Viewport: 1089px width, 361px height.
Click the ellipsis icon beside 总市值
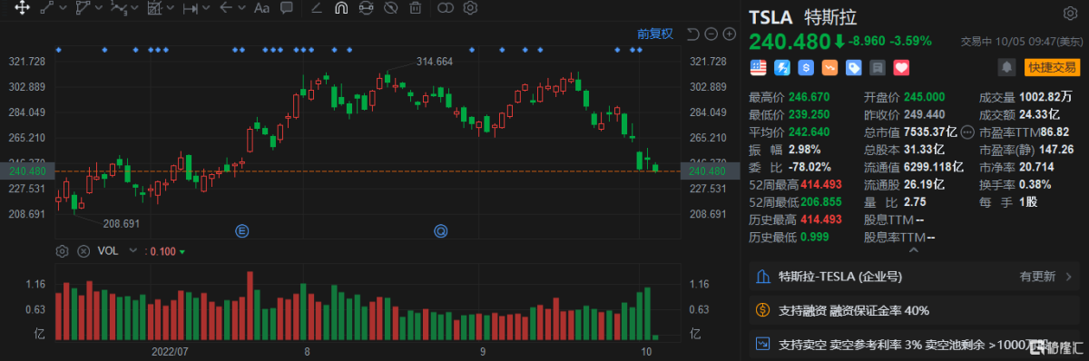coord(966,132)
